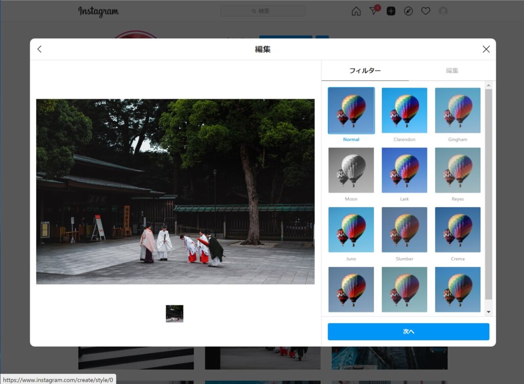Click the 'Lark' filter label
The width and height of the screenshot is (524, 384).
pyautogui.click(x=404, y=199)
